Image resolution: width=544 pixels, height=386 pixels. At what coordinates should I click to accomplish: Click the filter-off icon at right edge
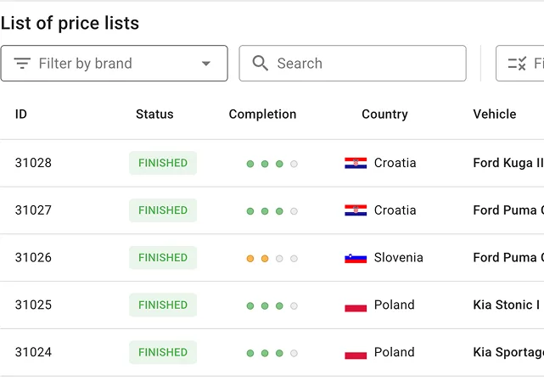coord(517,64)
